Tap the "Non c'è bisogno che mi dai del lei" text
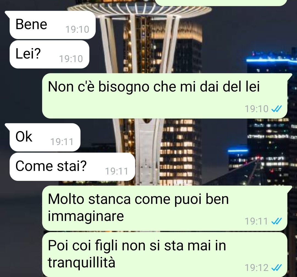The height and width of the screenshot is (277, 297). (154, 87)
